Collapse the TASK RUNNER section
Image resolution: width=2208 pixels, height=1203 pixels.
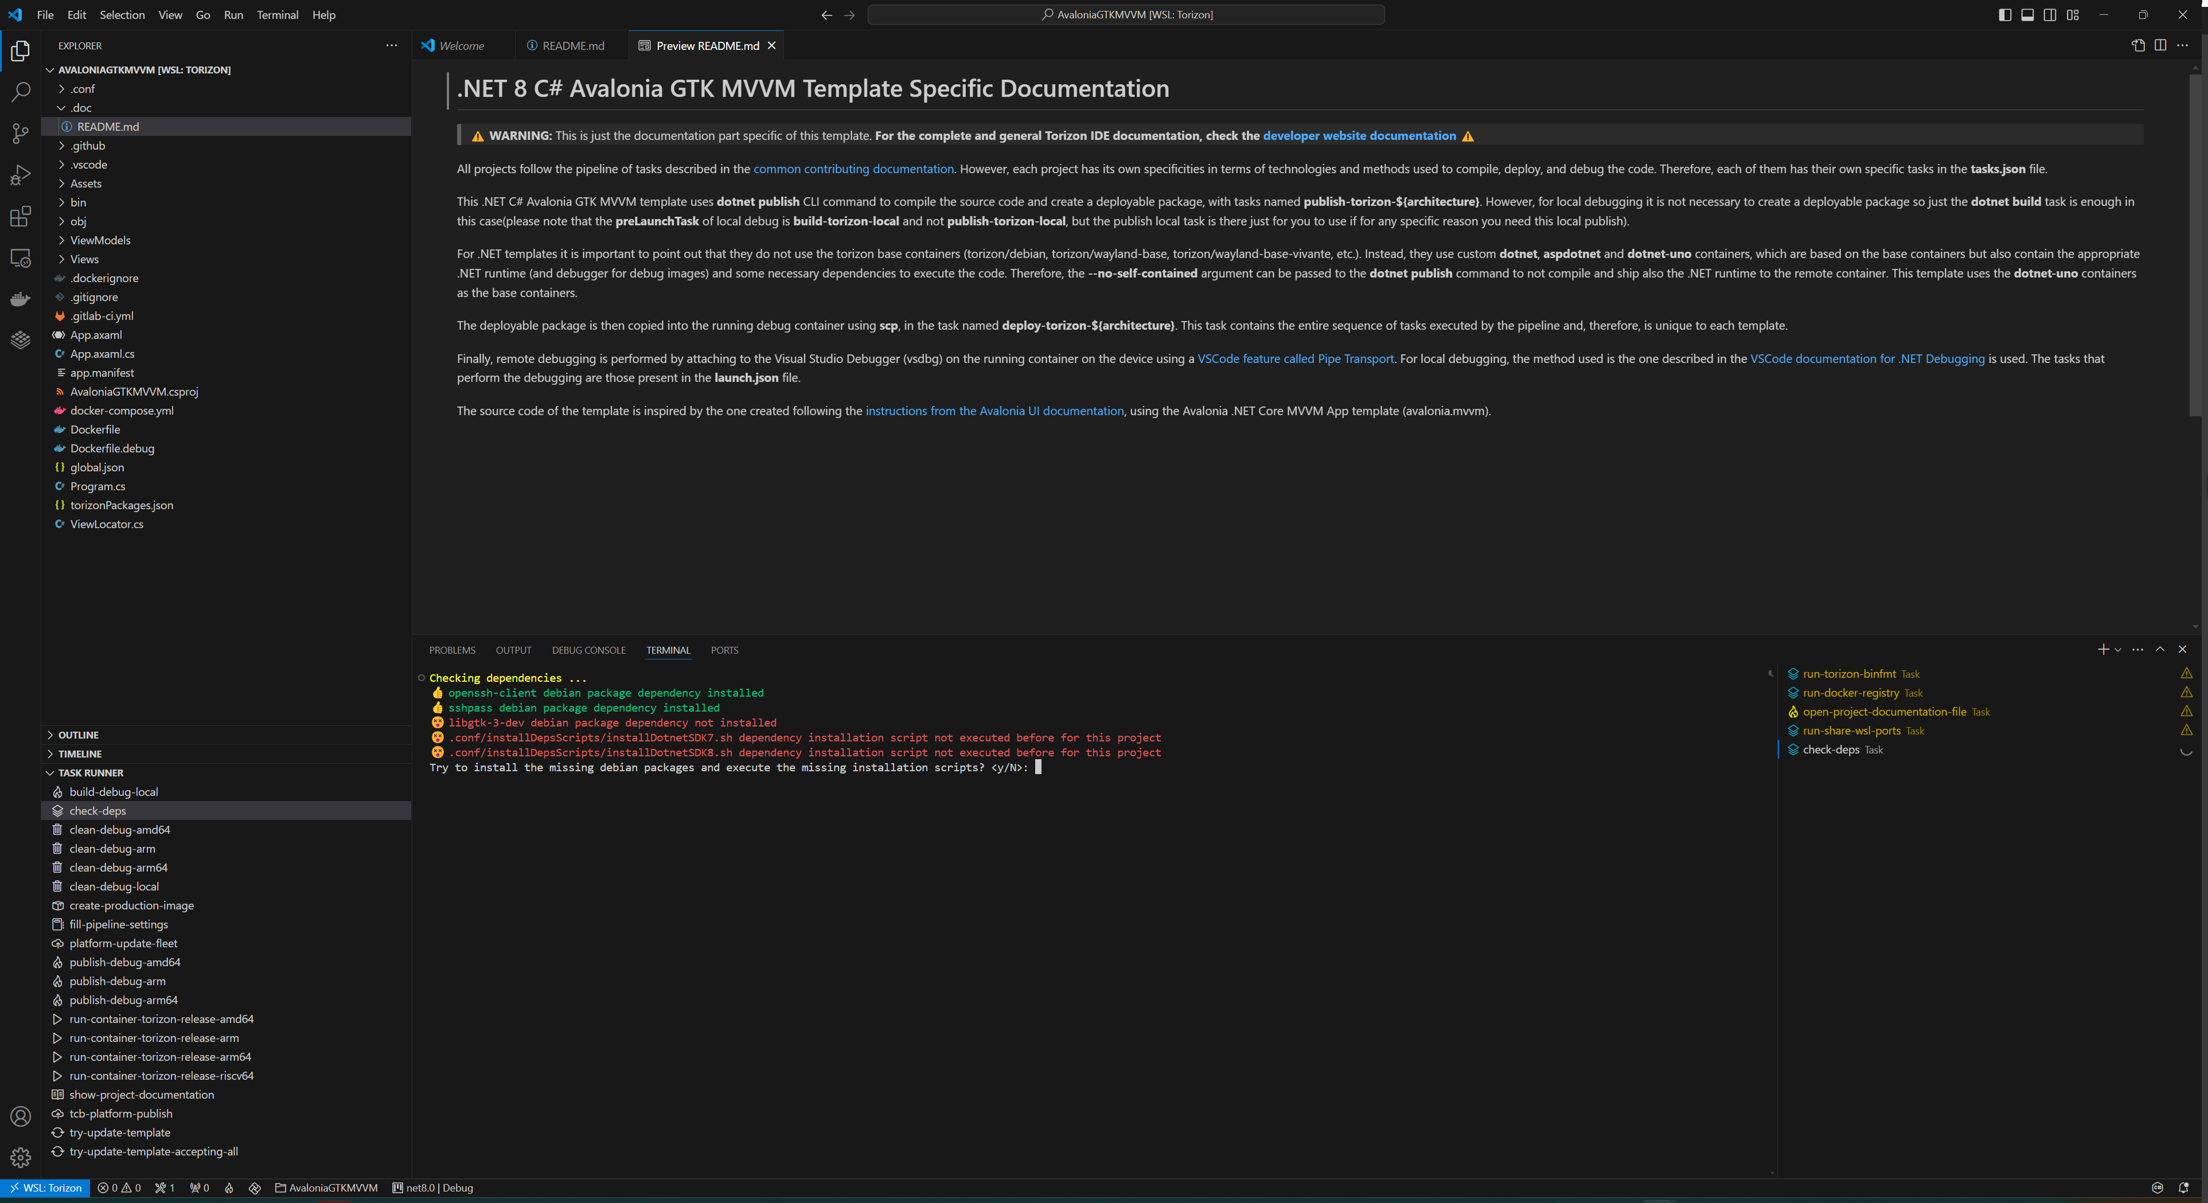(x=227, y=773)
